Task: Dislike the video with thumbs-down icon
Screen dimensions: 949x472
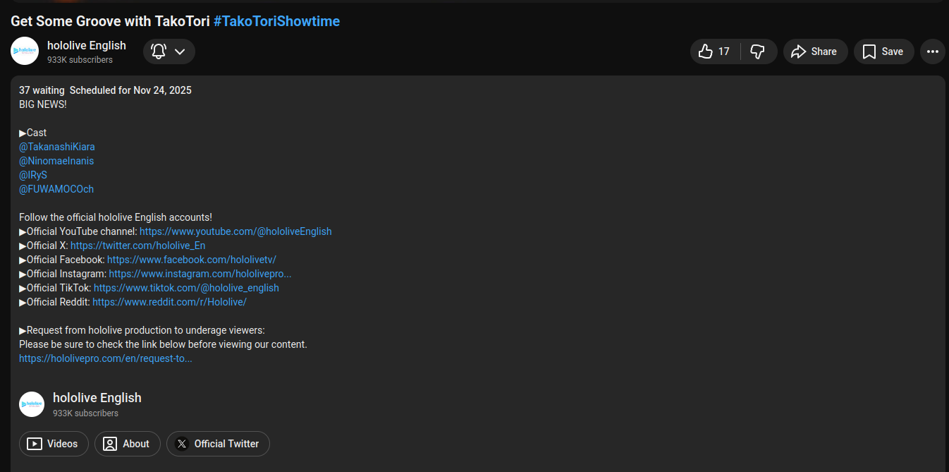Action: [759, 52]
